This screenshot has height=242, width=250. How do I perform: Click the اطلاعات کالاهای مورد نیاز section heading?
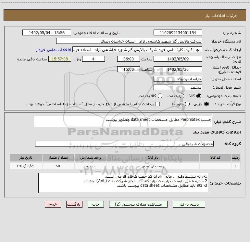pos(217,132)
